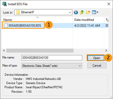
Task: Click the horizontal scrollbar thumb
Action: click(40, 50)
